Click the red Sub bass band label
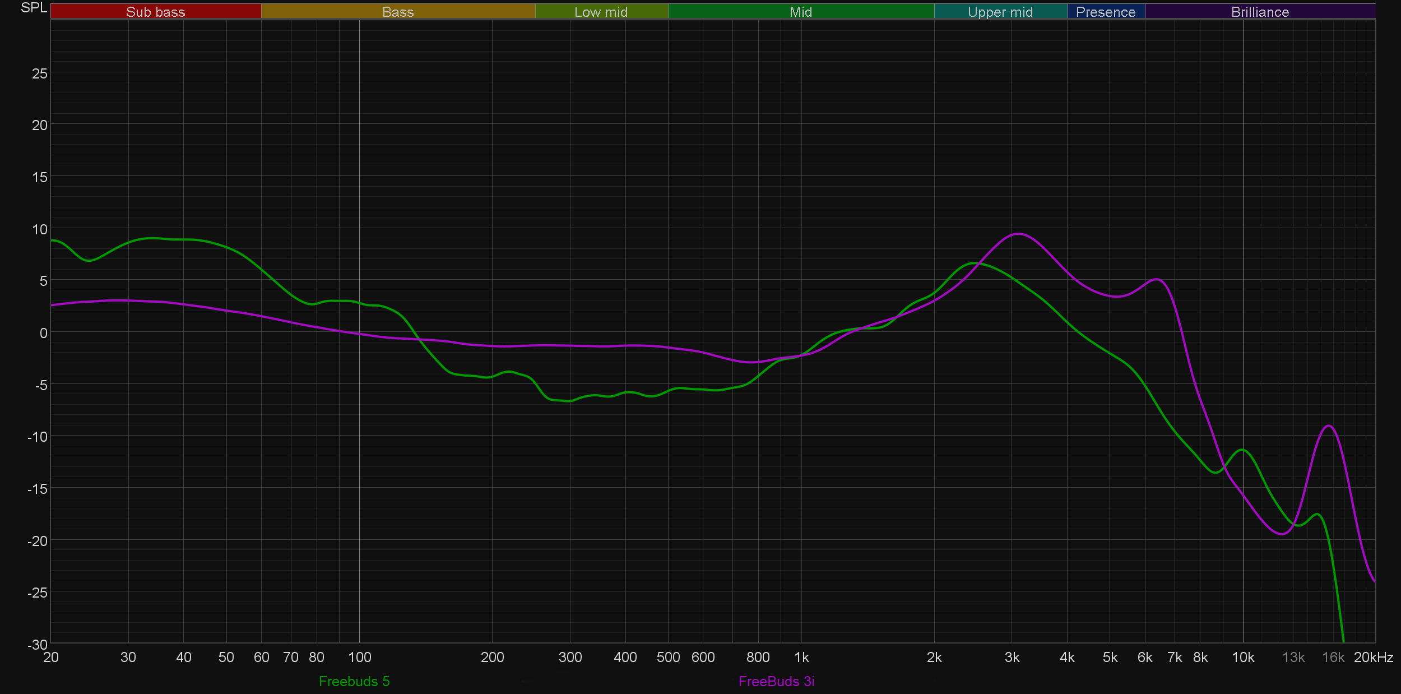Image resolution: width=1401 pixels, height=694 pixels. point(155,12)
